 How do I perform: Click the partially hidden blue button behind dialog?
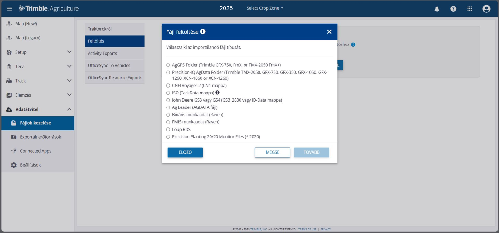340,65
